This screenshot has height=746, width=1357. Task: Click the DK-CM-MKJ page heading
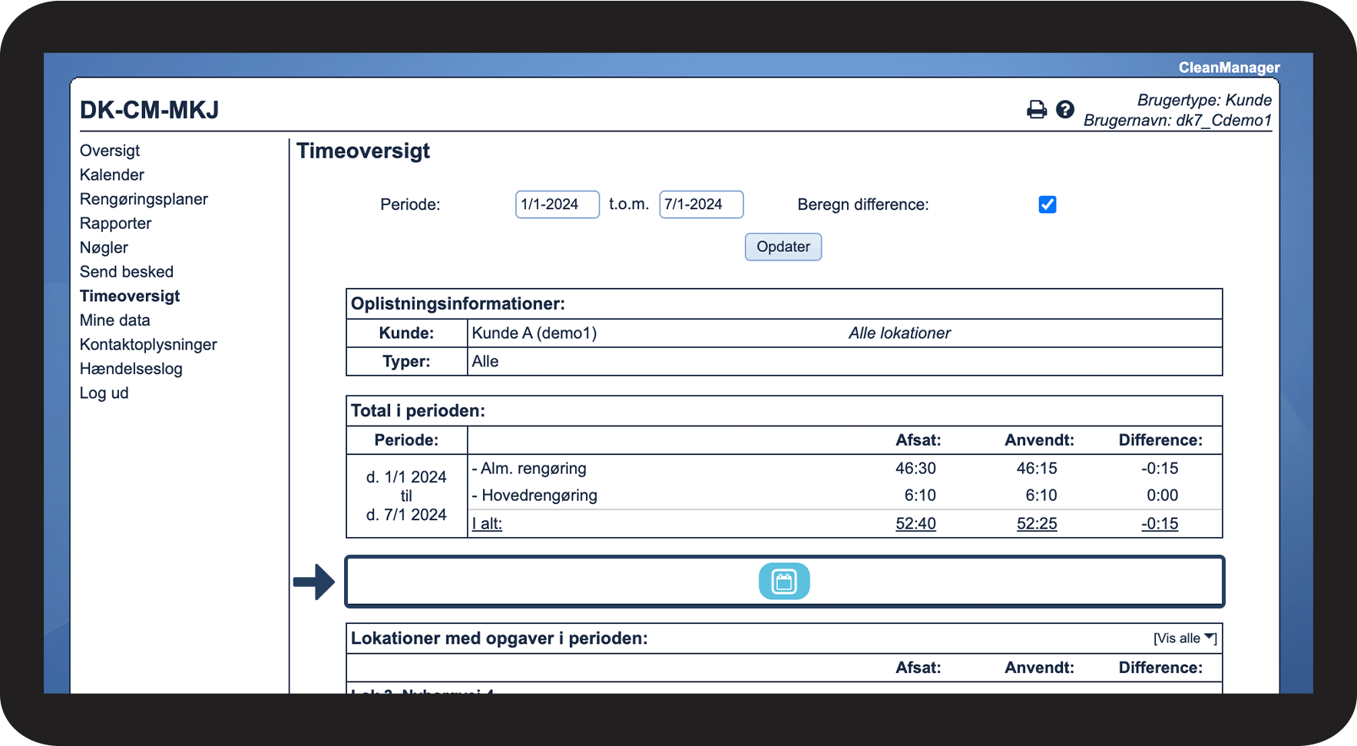pos(150,110)
